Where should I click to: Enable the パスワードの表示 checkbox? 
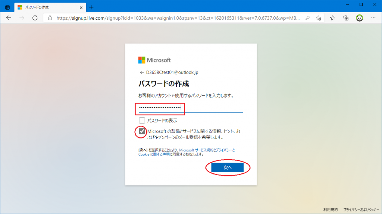click(x=142, y=120)
